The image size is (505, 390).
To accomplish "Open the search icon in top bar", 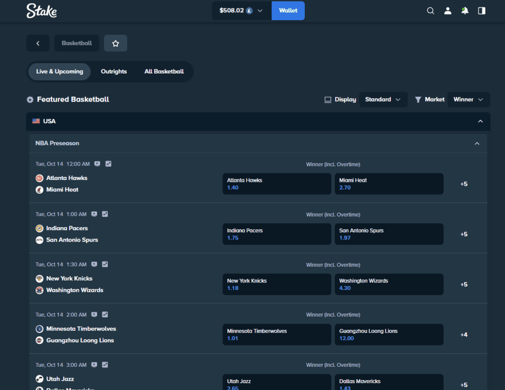I will coord(430,10).
